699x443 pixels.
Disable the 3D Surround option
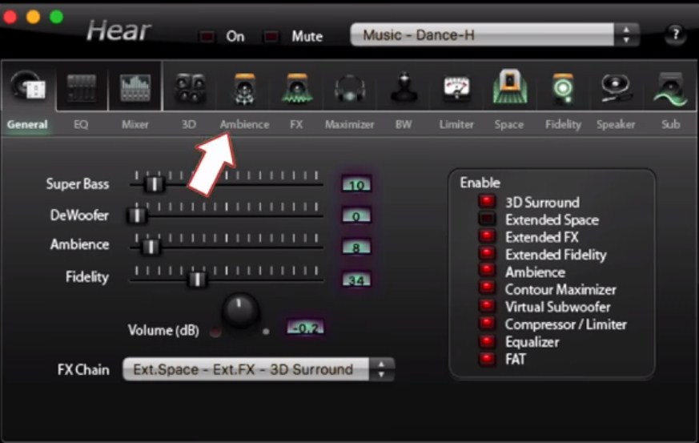486,202
